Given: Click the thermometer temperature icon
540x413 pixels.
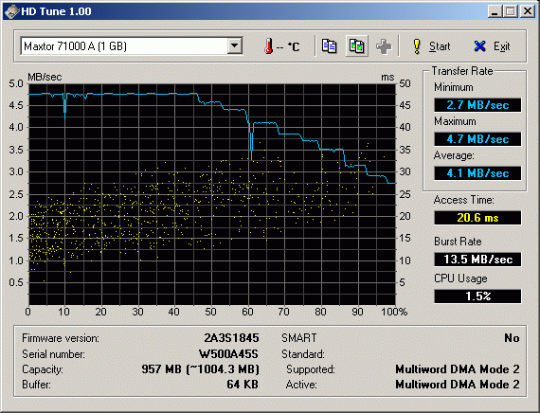Looking at the screenshot, I should [x=269, y=45].
